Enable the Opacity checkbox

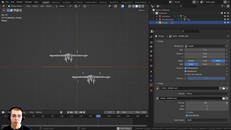coord(186,78)
